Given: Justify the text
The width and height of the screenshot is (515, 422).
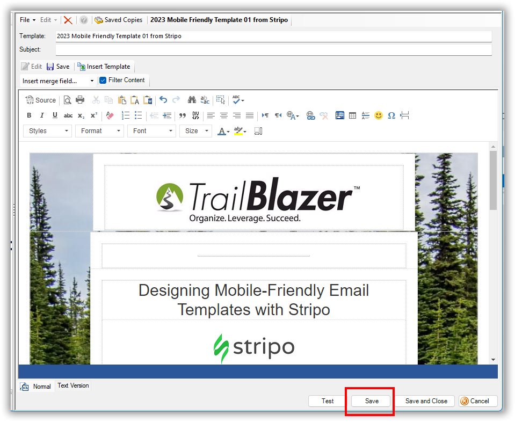Looking at the screenshot, I should [250, 115].
